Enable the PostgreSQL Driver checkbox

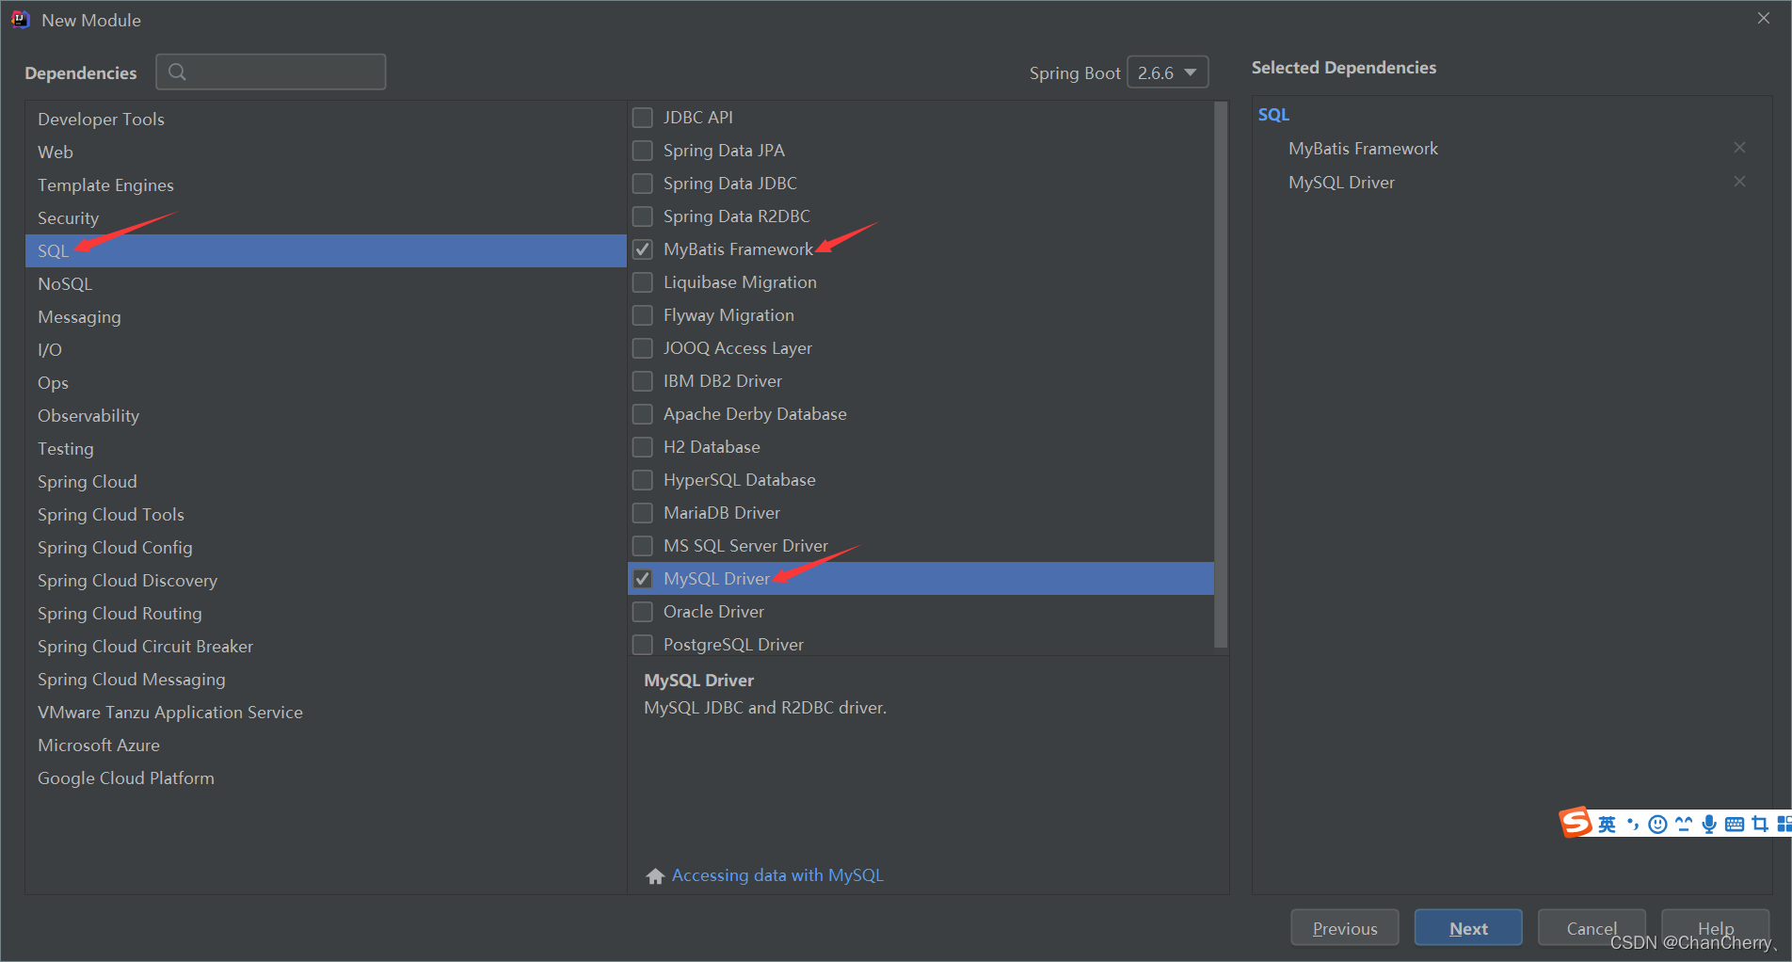point(643,645)
